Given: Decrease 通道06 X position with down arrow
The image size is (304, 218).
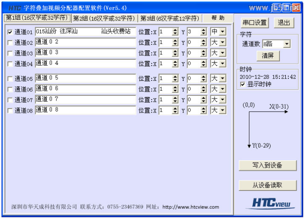Looking at the screenshot, I should point(175,91).
